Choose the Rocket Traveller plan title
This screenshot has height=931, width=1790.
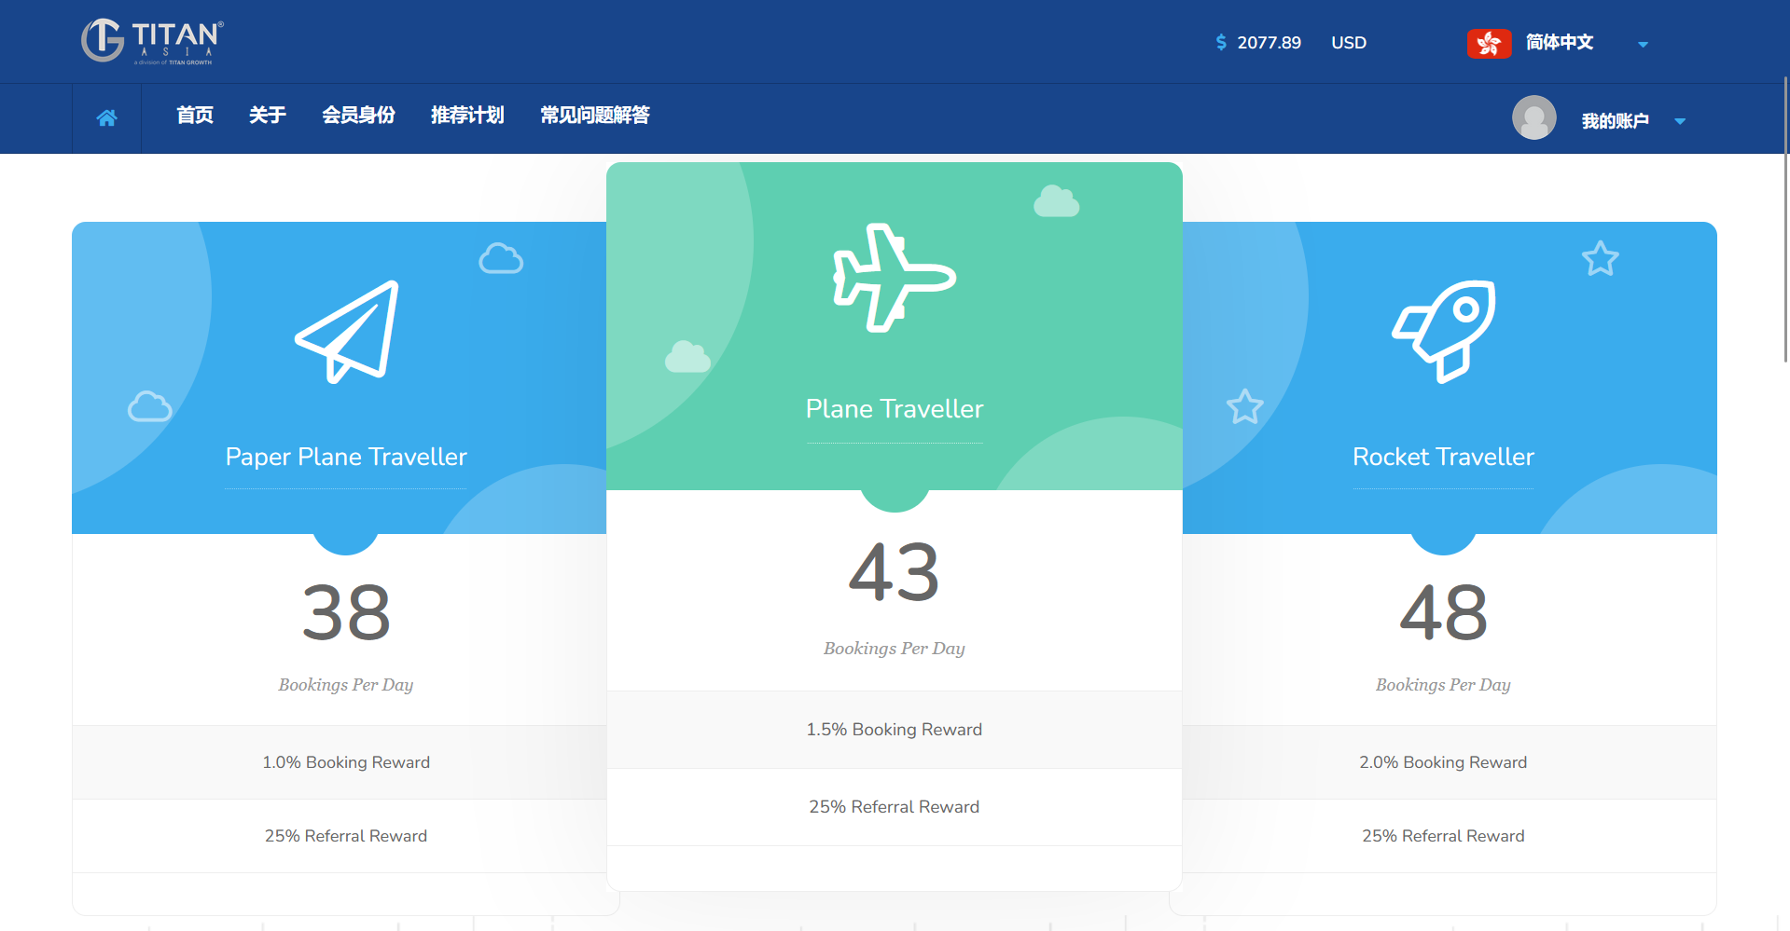[x=1442, y=457]
